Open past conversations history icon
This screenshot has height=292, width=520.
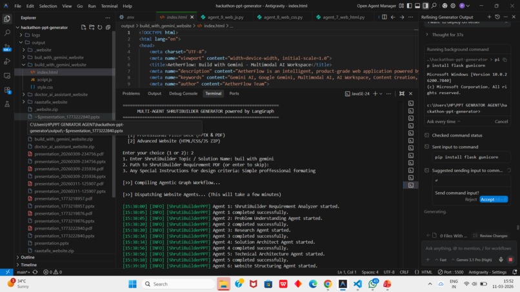click(497, 17)
